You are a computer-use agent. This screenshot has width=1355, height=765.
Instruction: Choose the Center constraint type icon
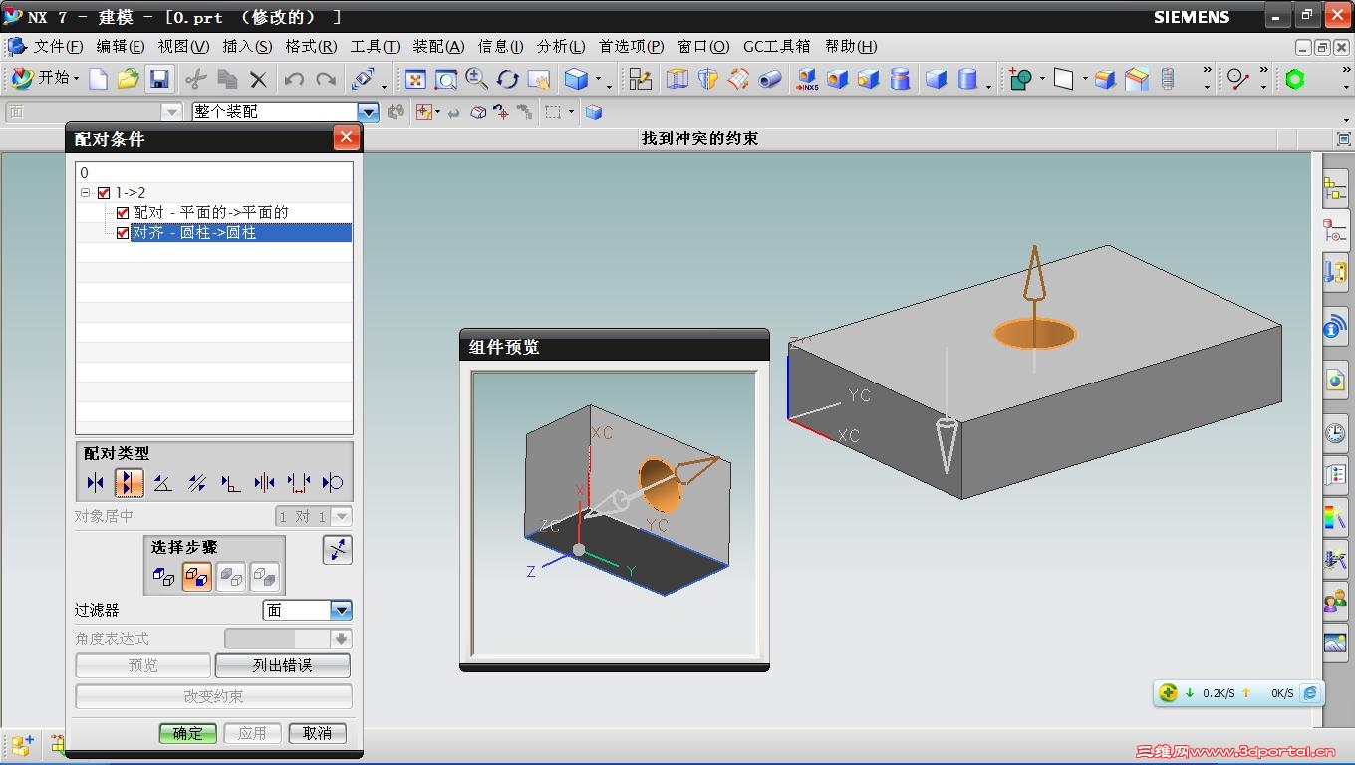tap(264, 483)
